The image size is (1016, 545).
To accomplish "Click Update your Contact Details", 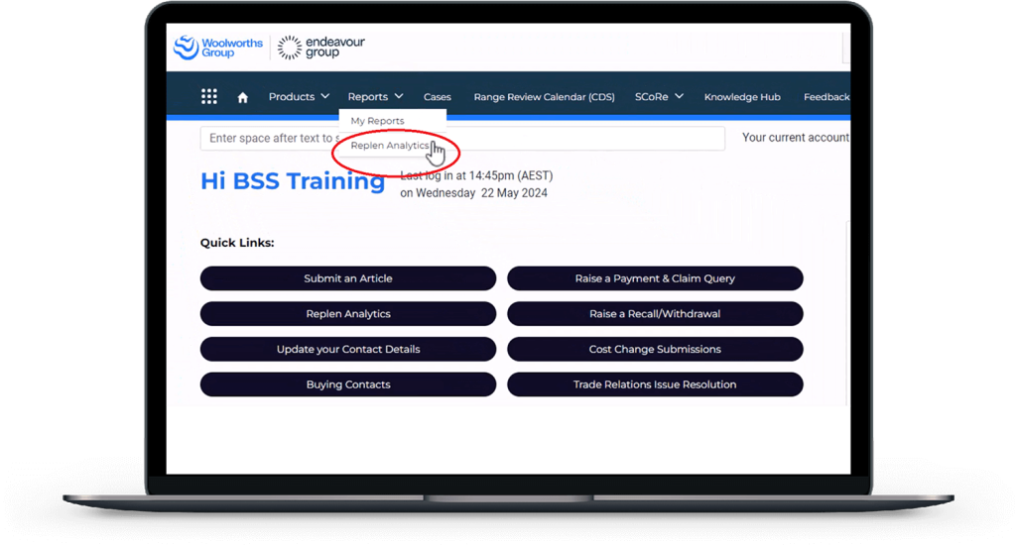I will 347,349.
